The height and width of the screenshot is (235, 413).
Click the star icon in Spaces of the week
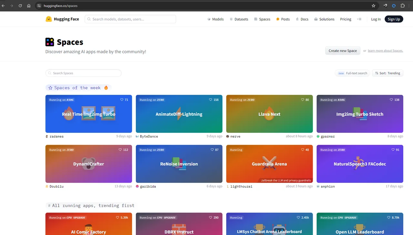click(x=50, y=88)
